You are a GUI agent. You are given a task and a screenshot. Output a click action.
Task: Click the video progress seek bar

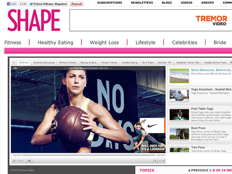pyautogui.click(x=88, y=155)
